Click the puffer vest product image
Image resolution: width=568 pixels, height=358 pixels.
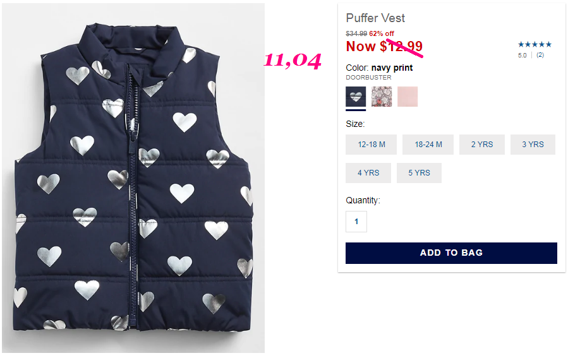click(x=133, y=178)
